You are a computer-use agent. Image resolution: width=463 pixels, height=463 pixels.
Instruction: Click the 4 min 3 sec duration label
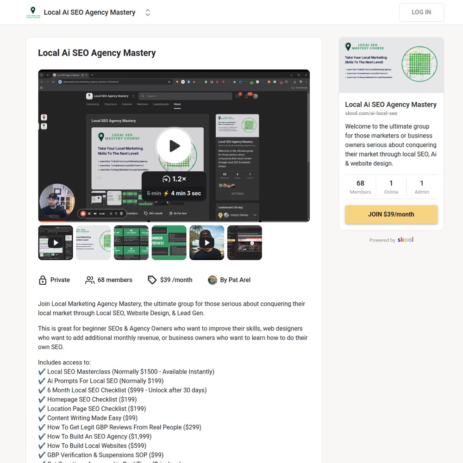pos(186,194)
